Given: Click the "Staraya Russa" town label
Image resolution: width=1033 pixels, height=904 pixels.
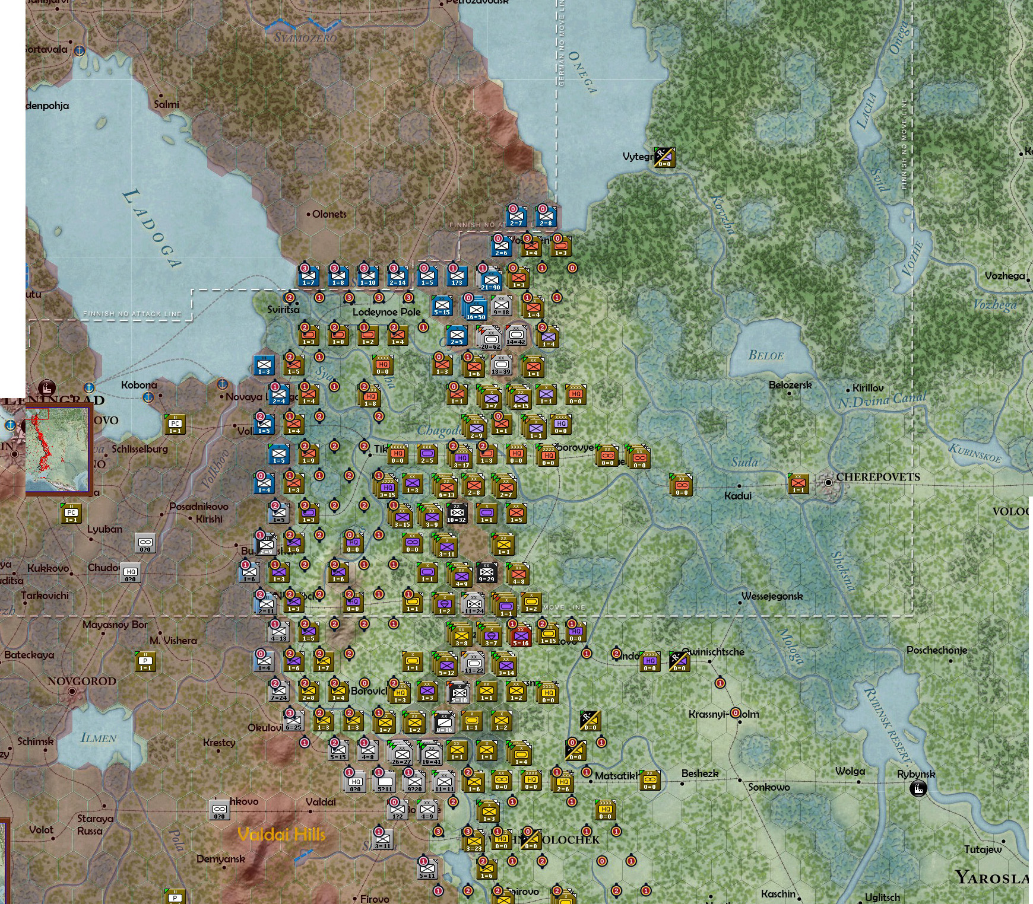Looking at the screenshot, I should coord(95,825).
